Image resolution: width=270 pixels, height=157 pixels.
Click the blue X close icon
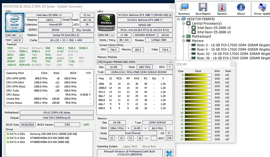pos(169,153)
